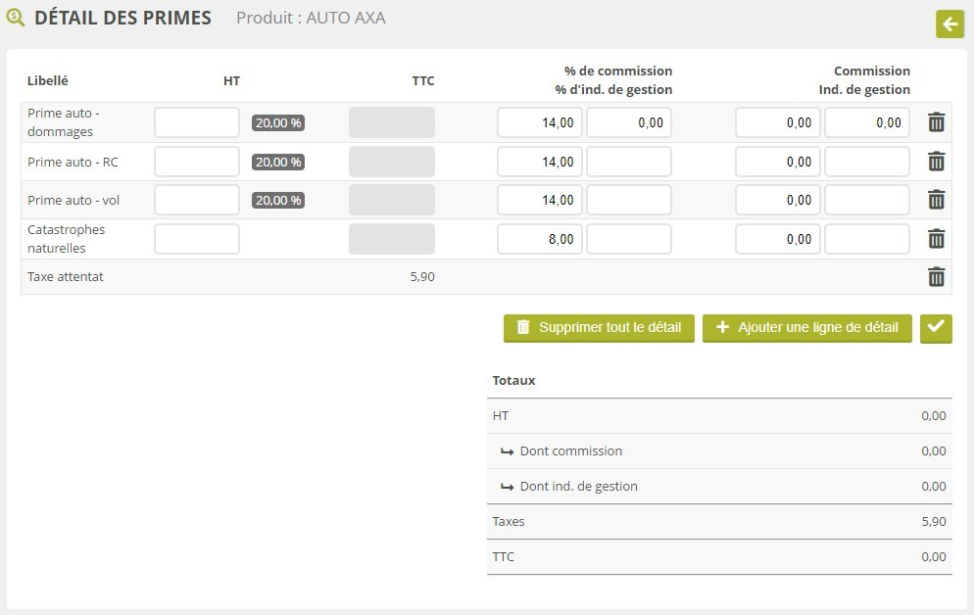
Task: Delete the Taxe attentat line
Action: click(936, 277)
